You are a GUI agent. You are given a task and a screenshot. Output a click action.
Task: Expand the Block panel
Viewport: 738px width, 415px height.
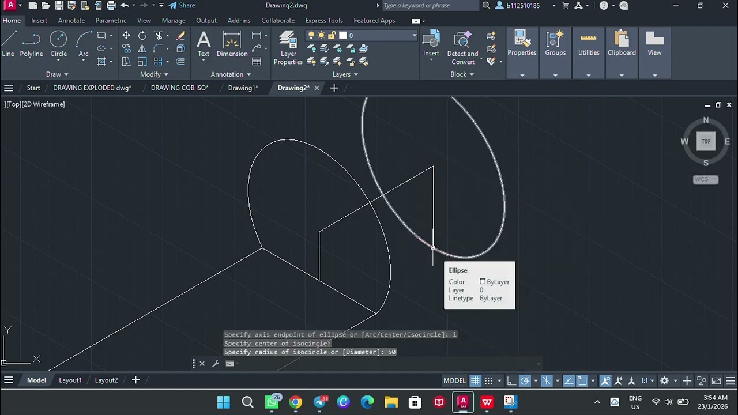coord(462,74)
